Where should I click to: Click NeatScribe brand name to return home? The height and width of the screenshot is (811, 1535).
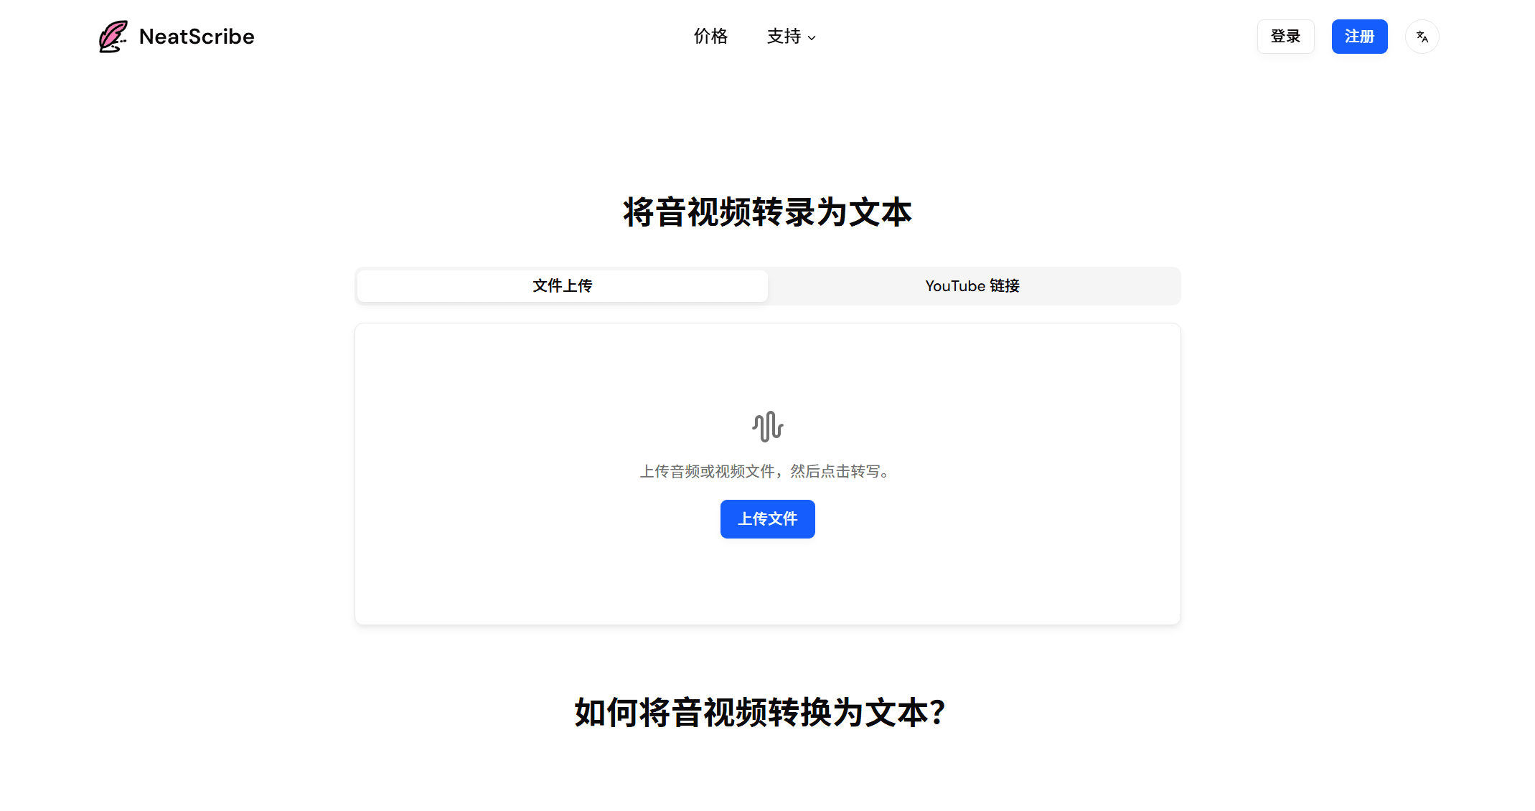(x=196, y=36)
